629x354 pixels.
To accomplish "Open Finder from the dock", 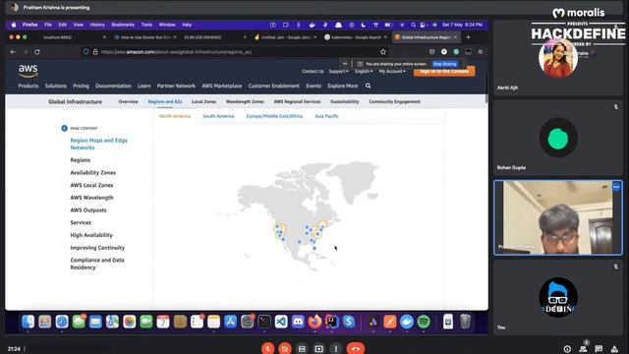I will click(x=28, y=322).
